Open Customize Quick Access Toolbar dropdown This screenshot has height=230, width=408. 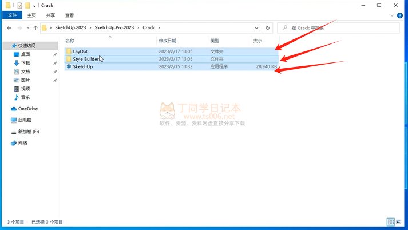coord(34,6)
